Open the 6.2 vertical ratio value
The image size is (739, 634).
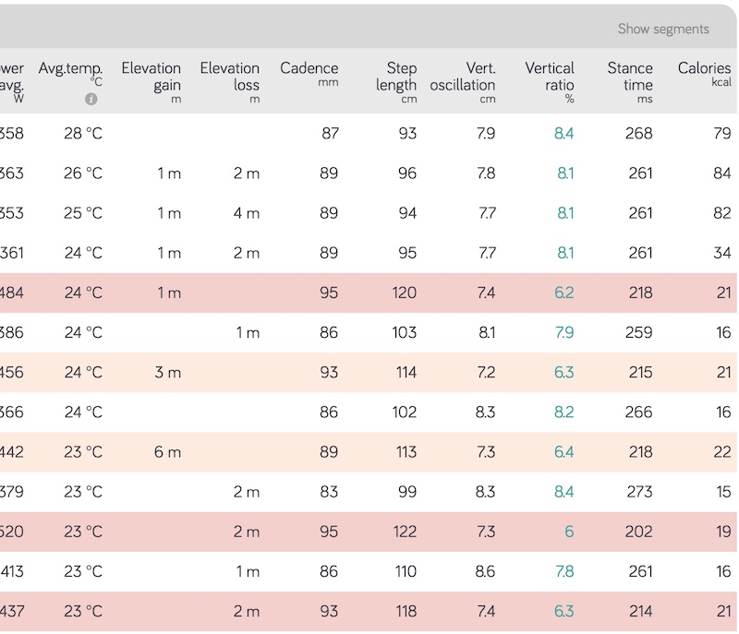point(563,293)
